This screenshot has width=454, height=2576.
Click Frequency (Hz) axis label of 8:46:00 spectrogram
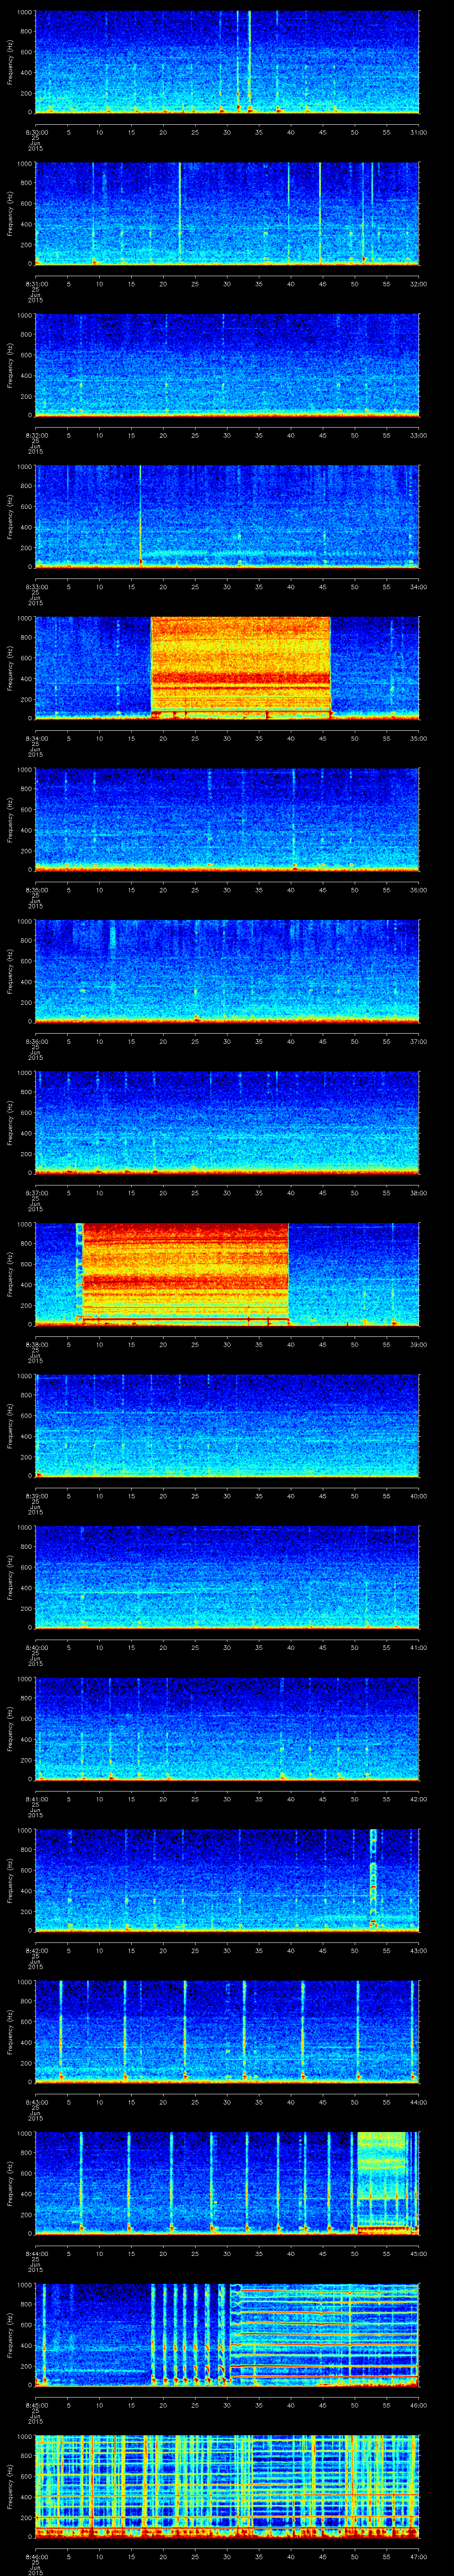point(10,2487)
